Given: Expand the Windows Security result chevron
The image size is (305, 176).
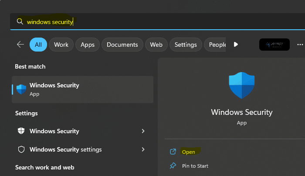Looking at the screenshot, I should pyautogui.click(x=143, y=131).
